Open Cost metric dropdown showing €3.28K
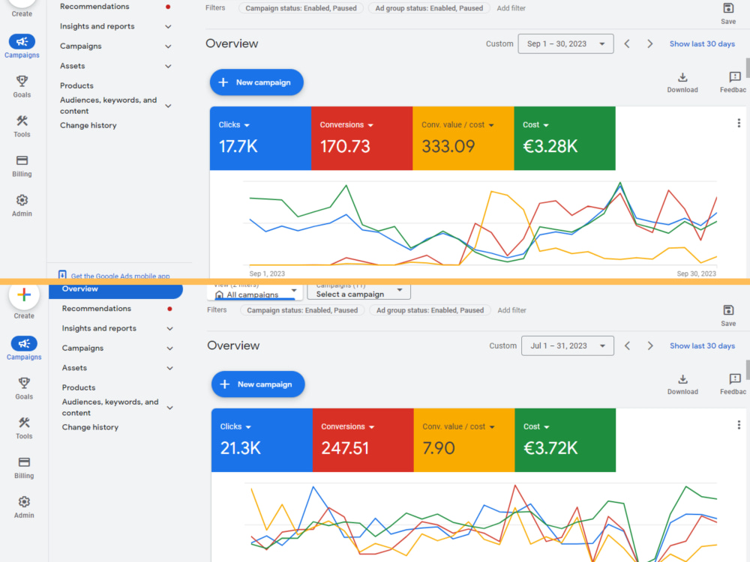 click(x=535, y=124)
